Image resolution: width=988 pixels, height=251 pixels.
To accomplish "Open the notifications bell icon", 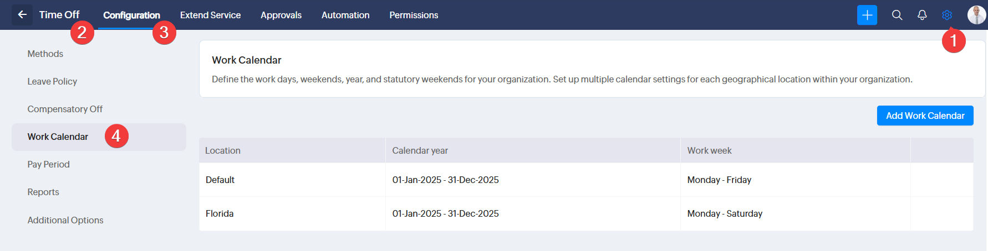I will click(921, 15).
